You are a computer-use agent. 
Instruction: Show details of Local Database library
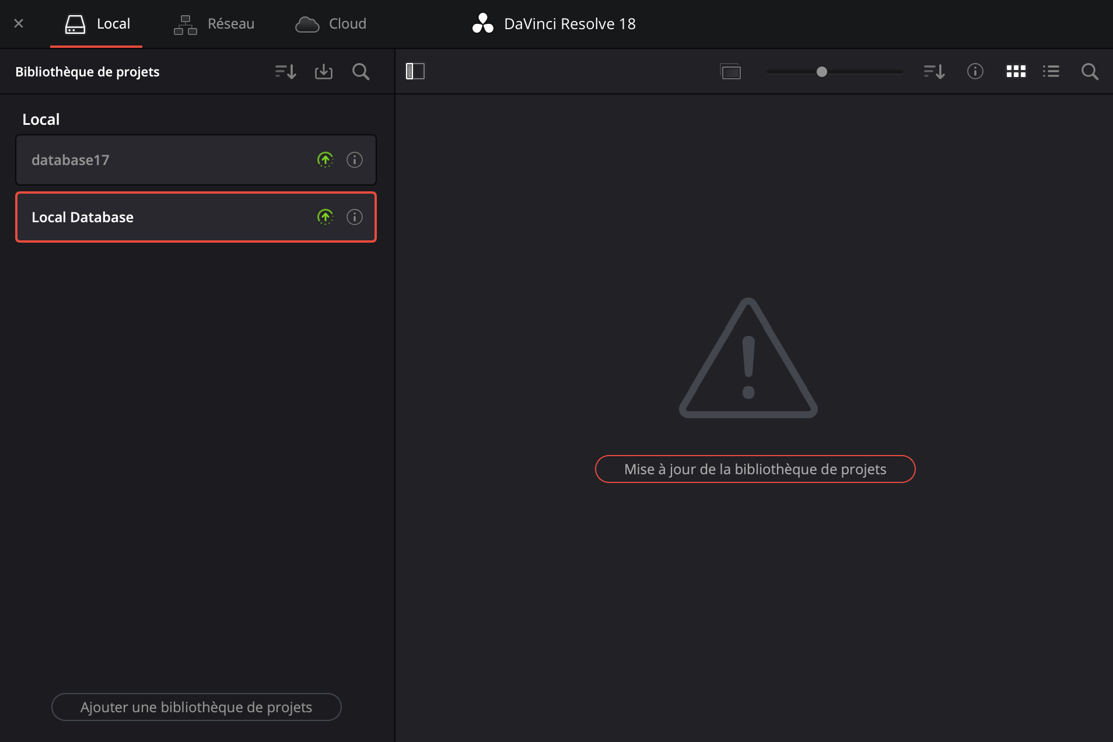(x=355, y=217)
